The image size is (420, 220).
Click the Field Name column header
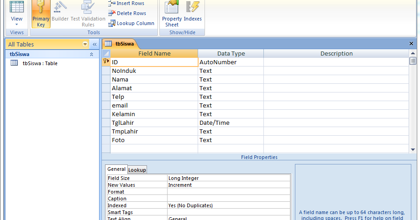(x=154, y=53)
